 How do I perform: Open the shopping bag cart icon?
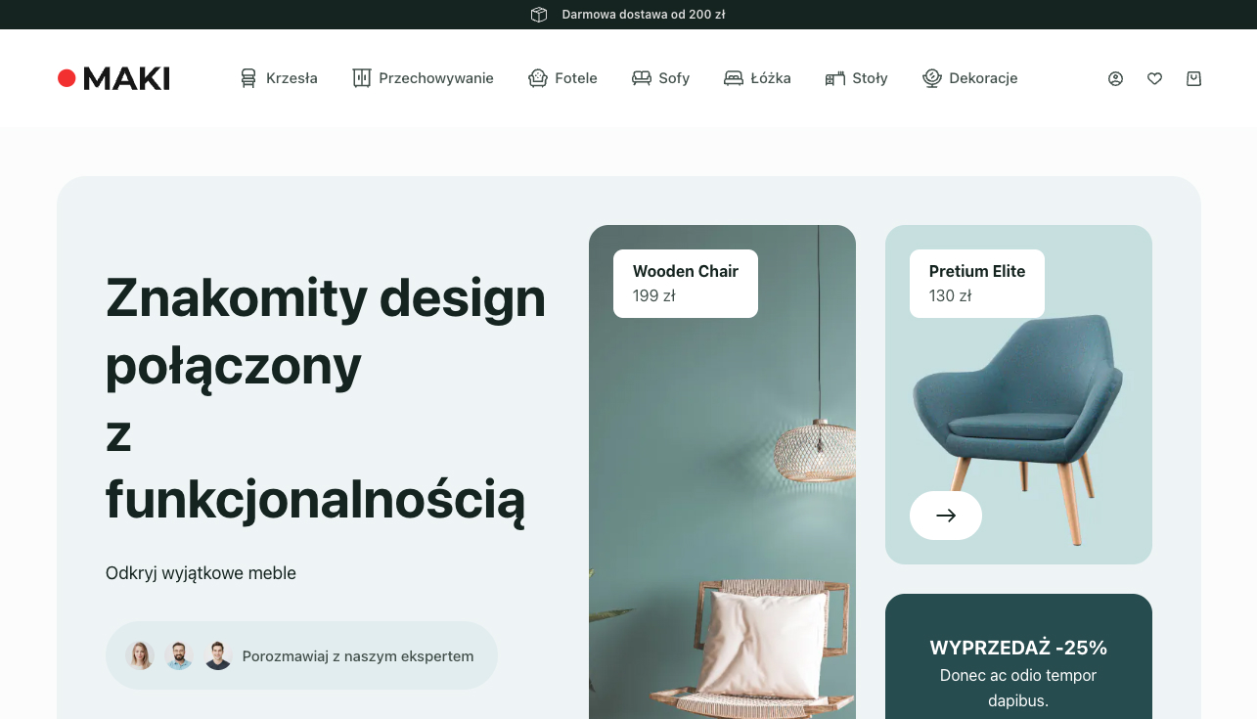tap(1193, 78)
